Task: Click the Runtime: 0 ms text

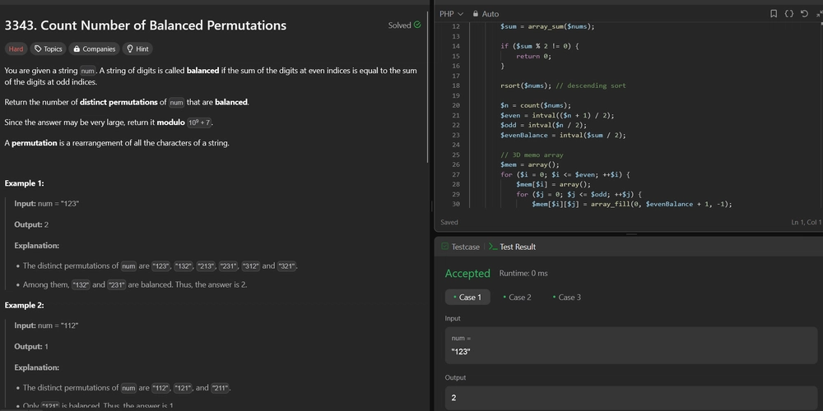Action: point(523,273)
